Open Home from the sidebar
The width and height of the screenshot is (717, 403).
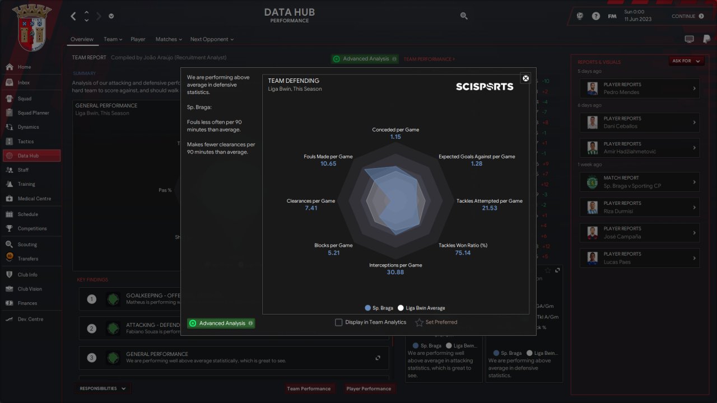(x=31, y=67)
